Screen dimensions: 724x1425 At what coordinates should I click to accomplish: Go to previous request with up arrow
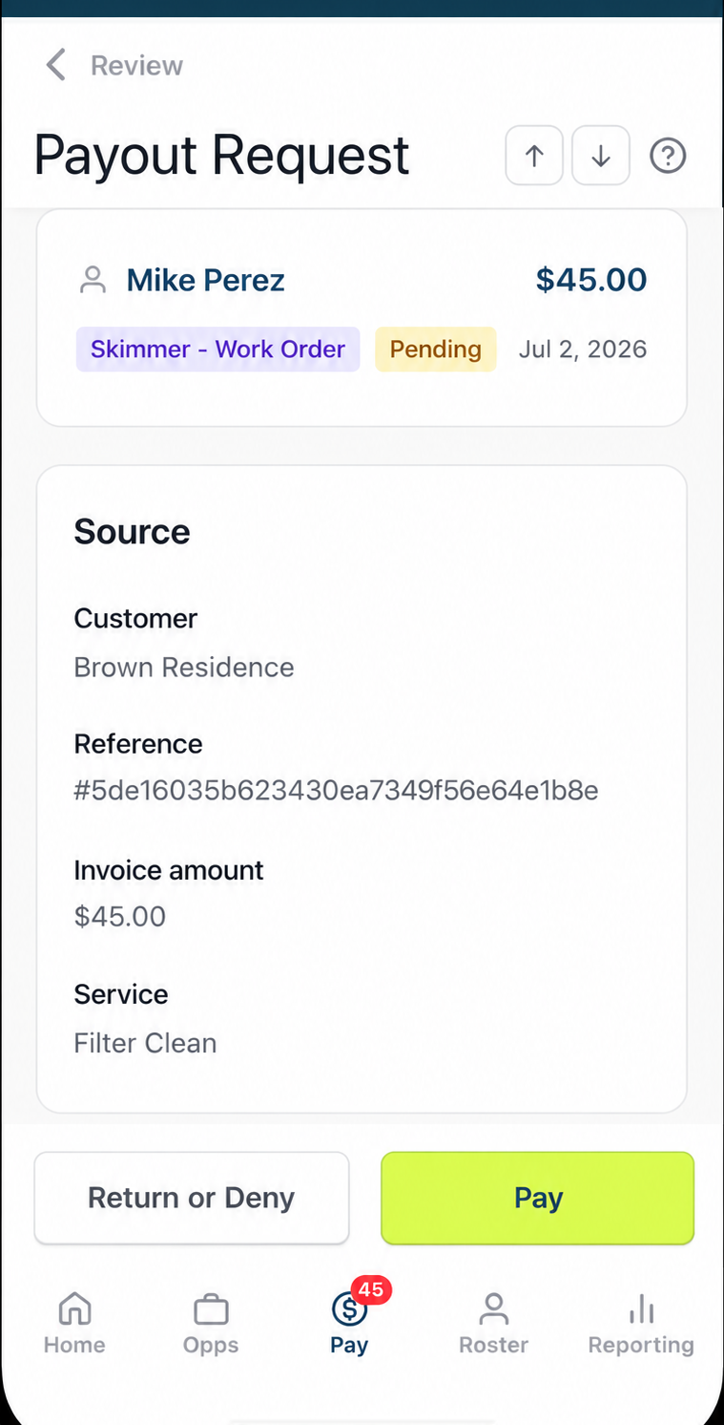click(x=534, y=155)
